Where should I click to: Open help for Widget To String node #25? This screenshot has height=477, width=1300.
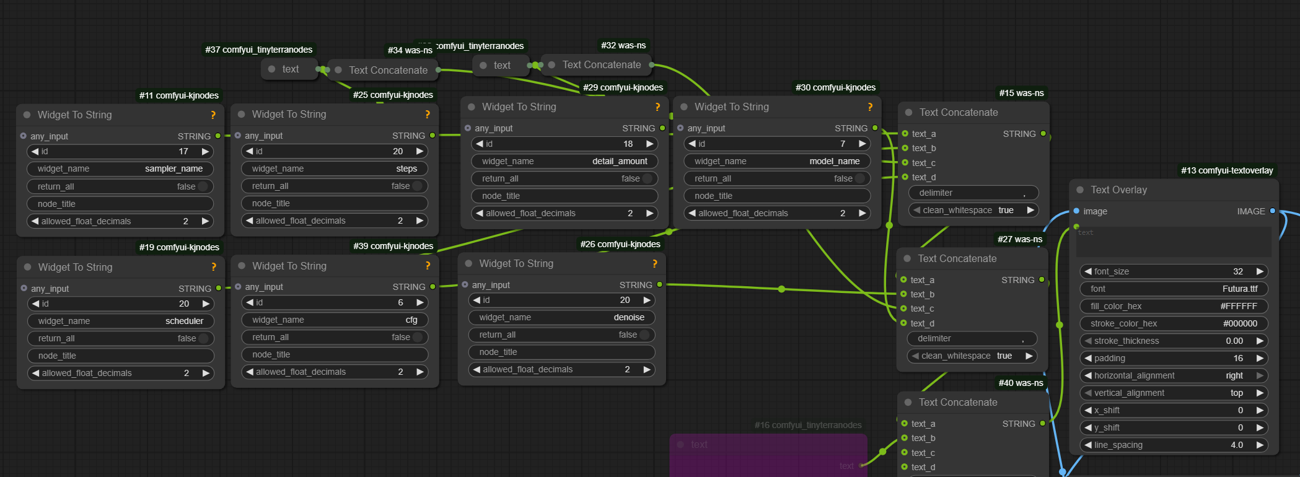point(428,114)
